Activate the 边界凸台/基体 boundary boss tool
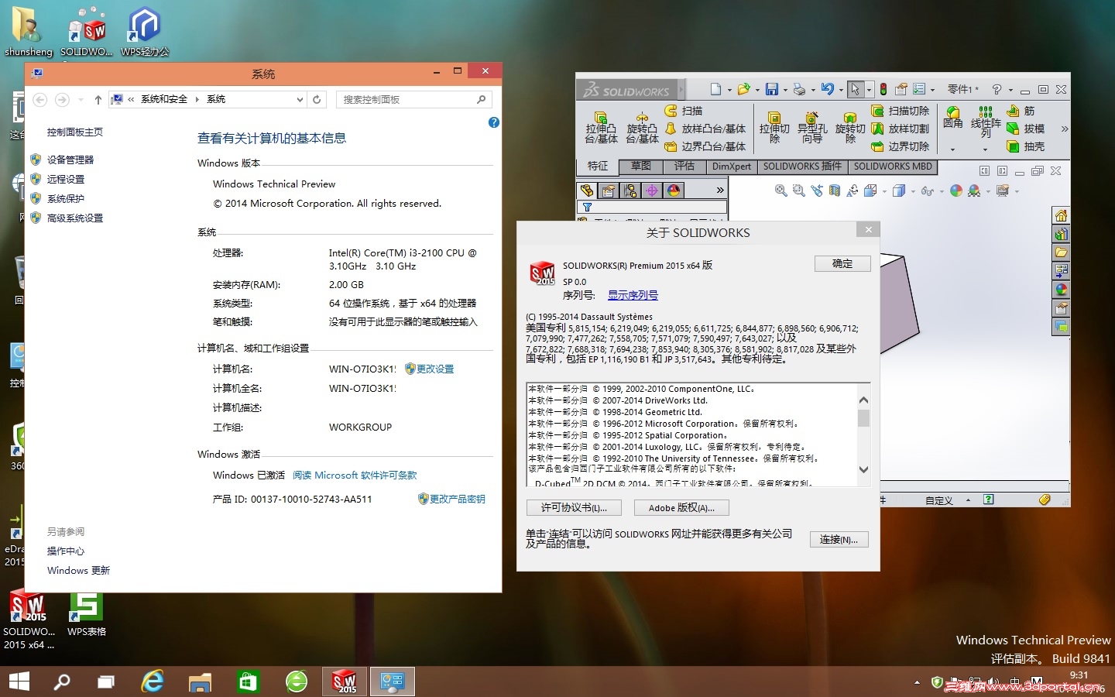The width and height of the screenshot is (1115, 697). point(705,146)
